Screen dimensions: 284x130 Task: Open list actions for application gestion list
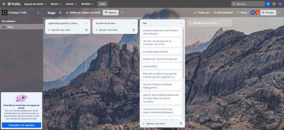(x=86, y=23)
